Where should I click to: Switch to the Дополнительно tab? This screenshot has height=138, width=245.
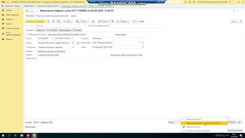pyautogui.click(x=65, y=30)
